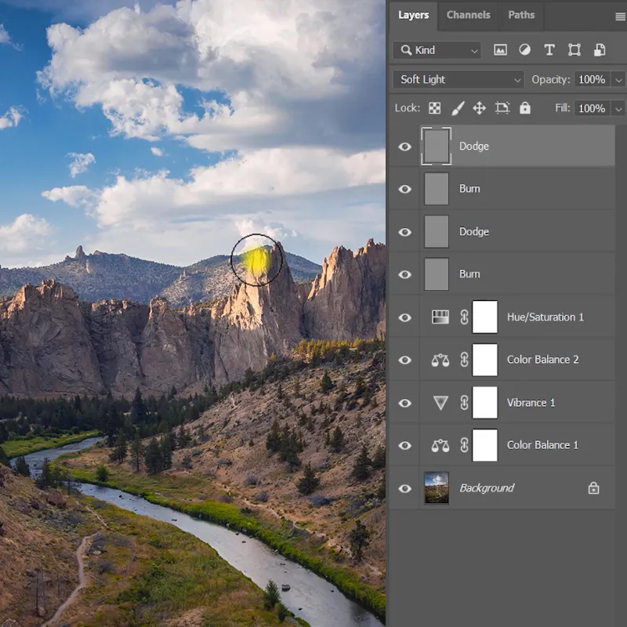Hide the Hue/Saturation 1 layer

pos(404,317)
